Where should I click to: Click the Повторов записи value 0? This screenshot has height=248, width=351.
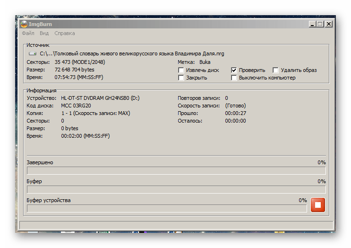[227, 98]
